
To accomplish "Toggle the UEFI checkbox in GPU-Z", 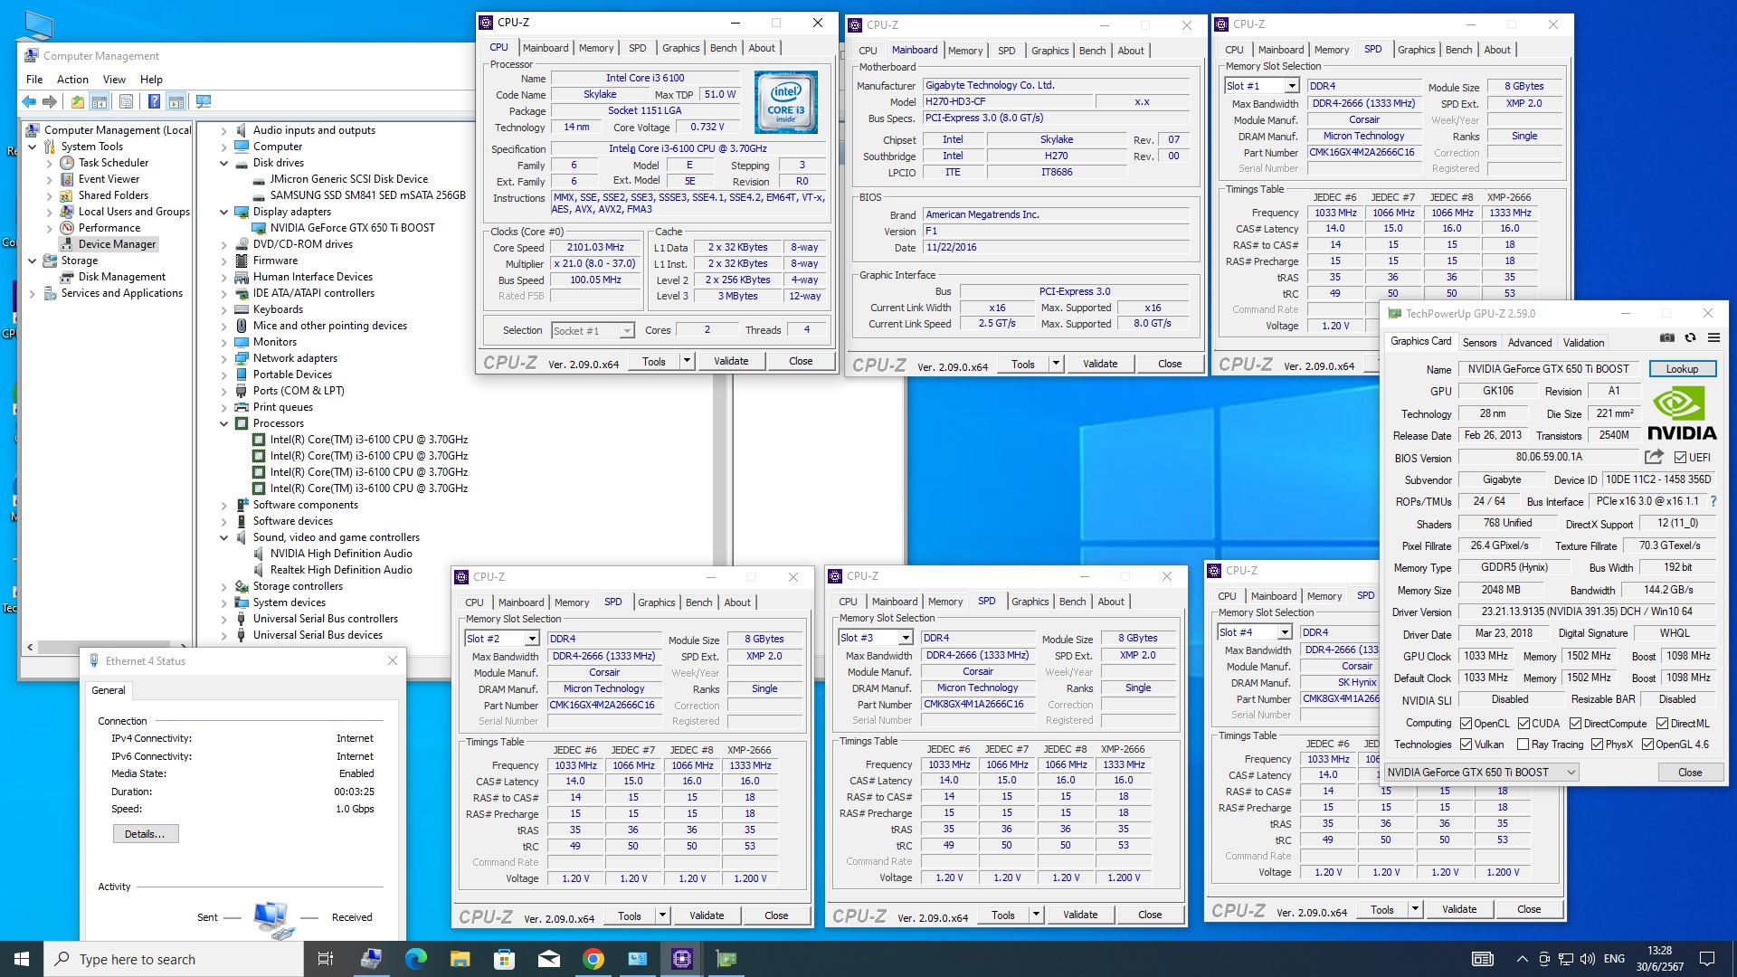I will click(x=1680, y=458).
